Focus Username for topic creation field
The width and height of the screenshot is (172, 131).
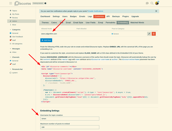click(70, 119)
